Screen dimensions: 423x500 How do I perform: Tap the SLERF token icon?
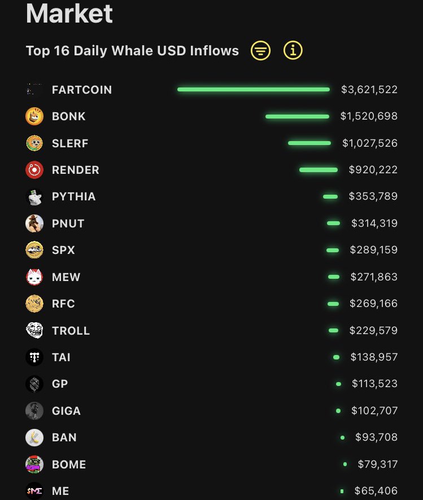click(x=34, y=143)
